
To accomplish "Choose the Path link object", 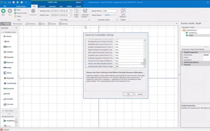I will coord(7,94).
